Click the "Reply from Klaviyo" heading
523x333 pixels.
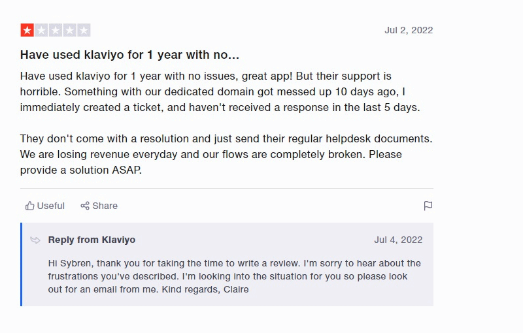pyautogui.click(x=92, y=240)
